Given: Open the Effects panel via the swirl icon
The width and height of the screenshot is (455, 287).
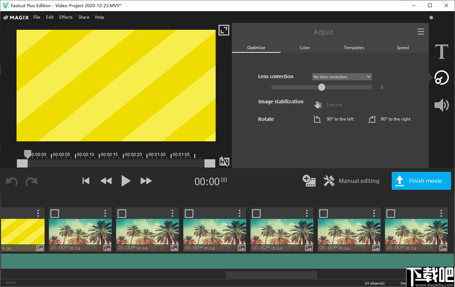Looking at the screenshot, I should [x=441, y=77].
